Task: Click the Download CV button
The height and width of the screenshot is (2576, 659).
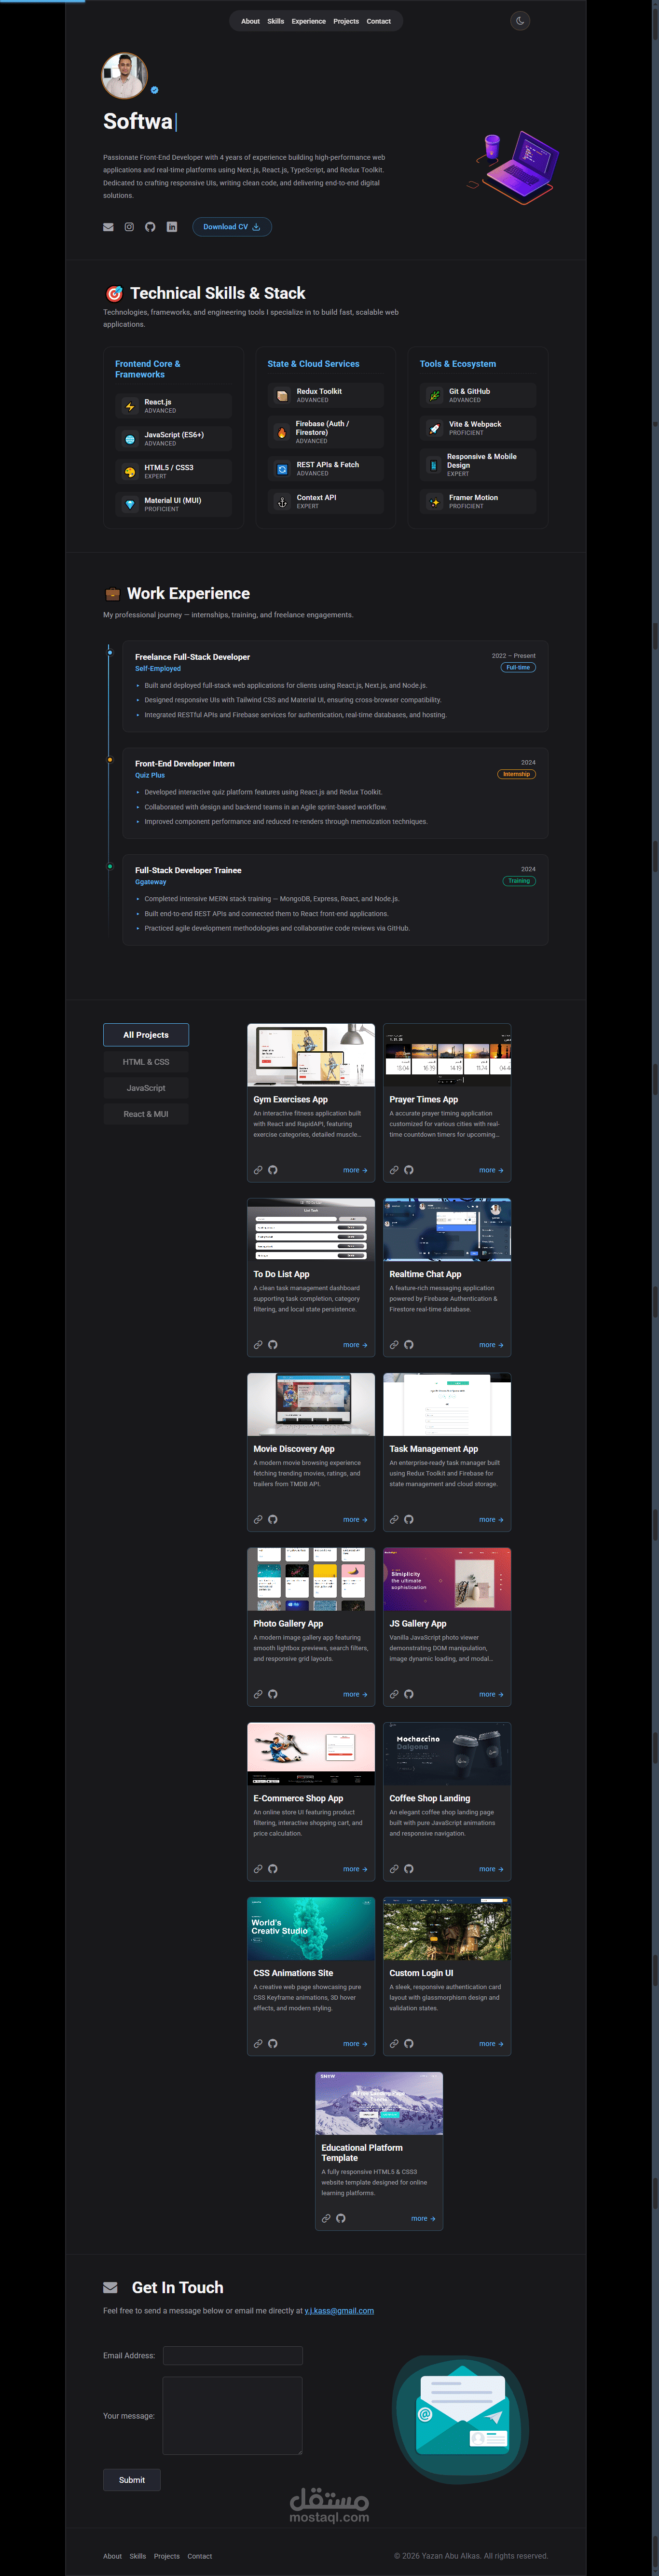Action: [x=232, y=227]
